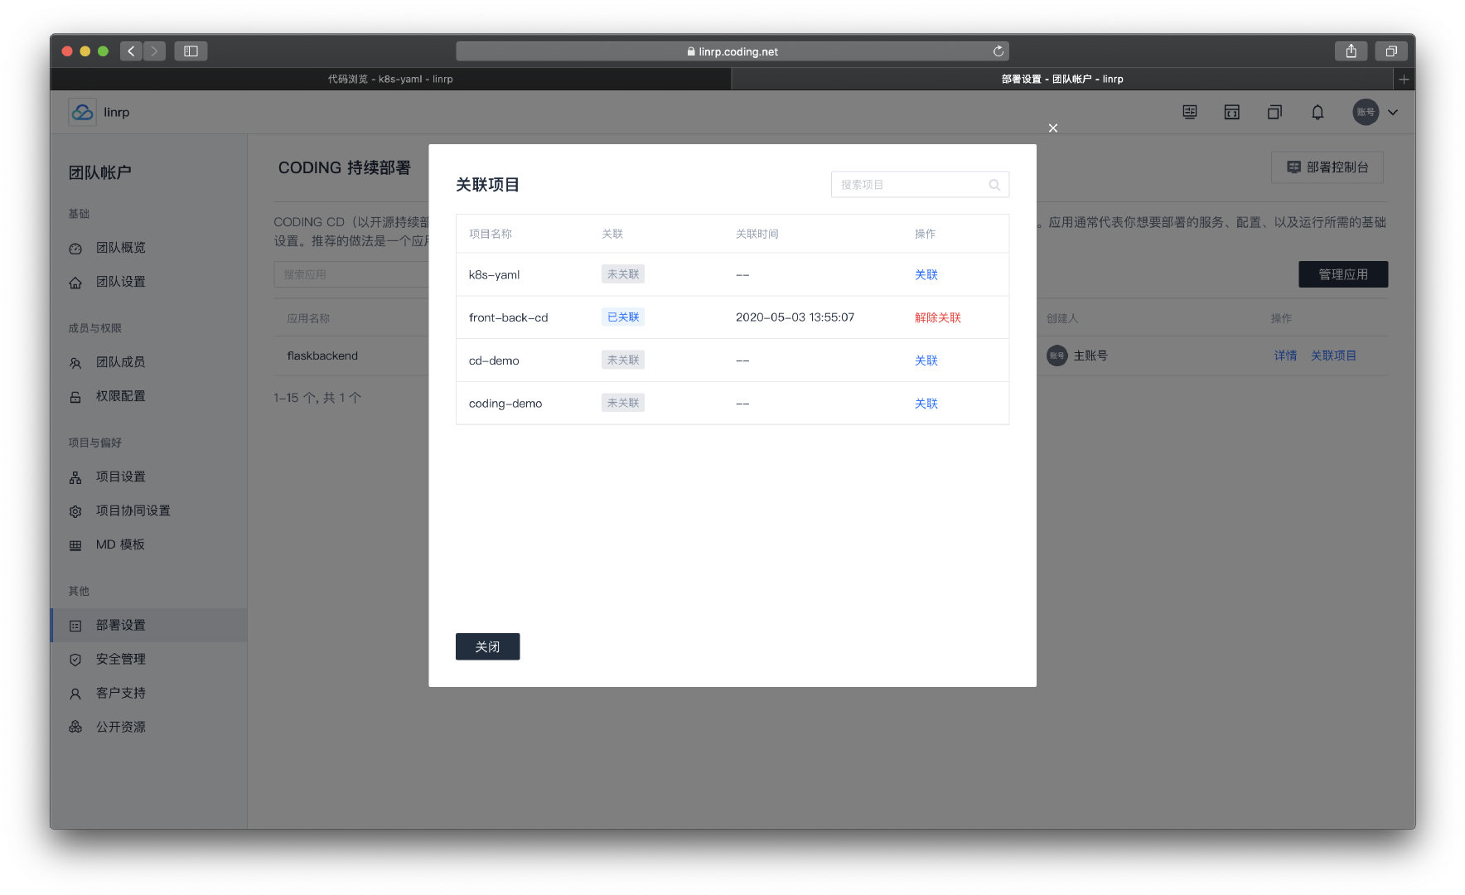Open the linrp cloud logo icon
1465x895 pixels.
pos(82,112)
